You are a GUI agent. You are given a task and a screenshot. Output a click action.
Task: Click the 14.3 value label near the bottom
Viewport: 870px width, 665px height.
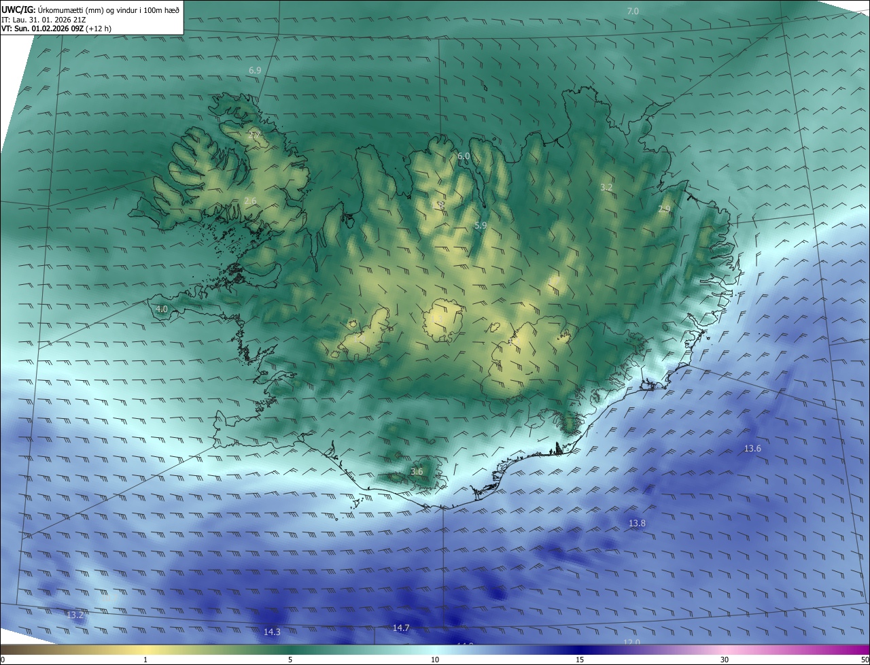[x=272, y=632]
